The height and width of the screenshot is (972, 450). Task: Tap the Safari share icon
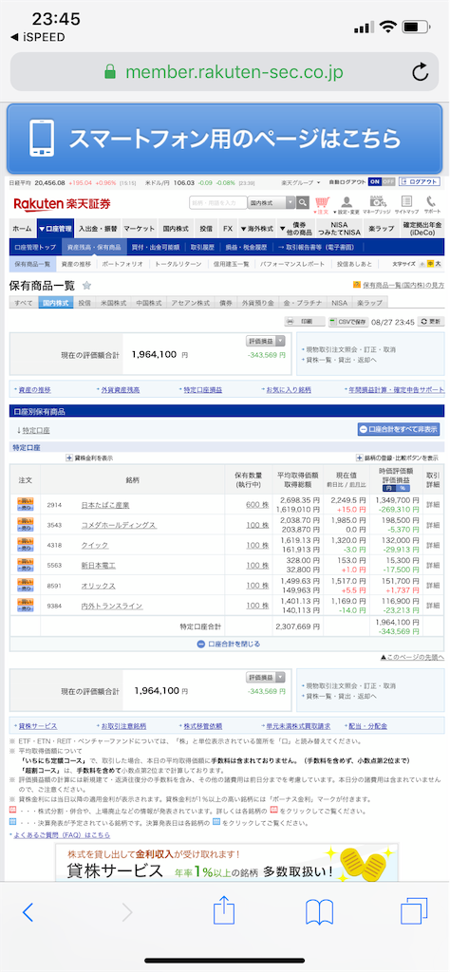click(x=224, y=910)
